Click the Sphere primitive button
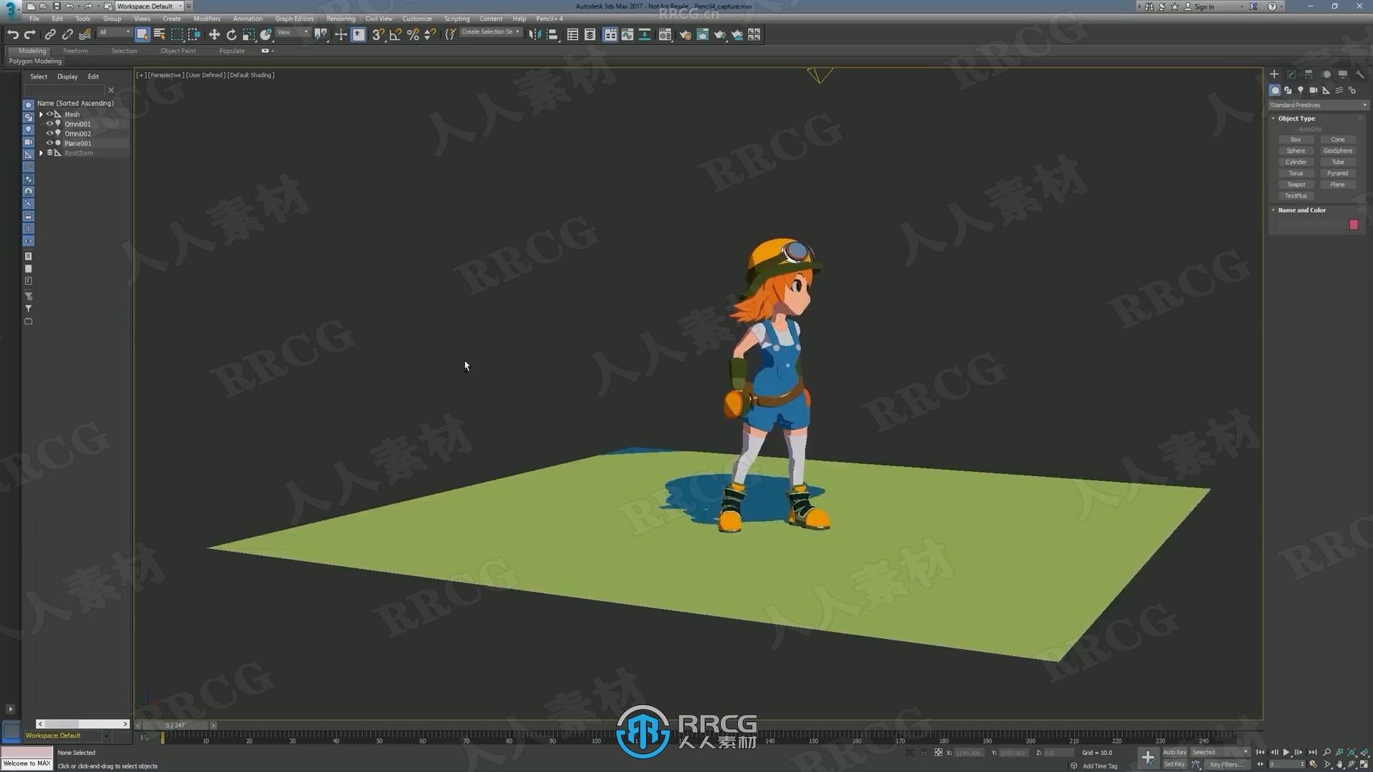Image resolution: width=1373 pixels, height=772 pixels. (x=1296, y=151)
